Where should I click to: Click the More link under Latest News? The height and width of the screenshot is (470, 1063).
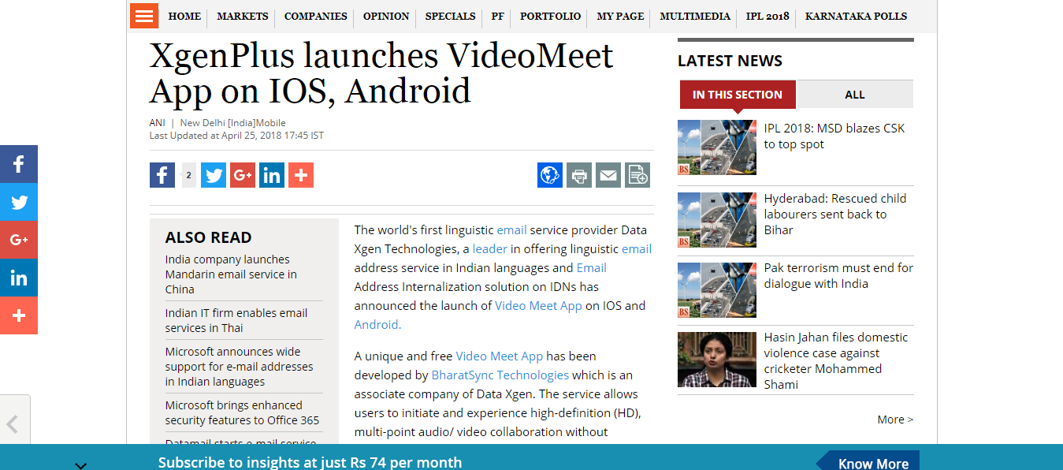pos(895,420)
